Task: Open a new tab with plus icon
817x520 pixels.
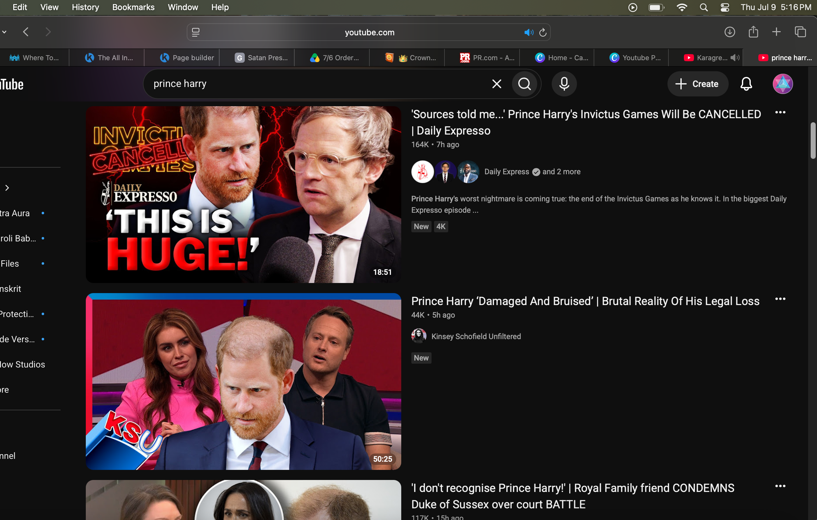Action: [x=776, y=32]
